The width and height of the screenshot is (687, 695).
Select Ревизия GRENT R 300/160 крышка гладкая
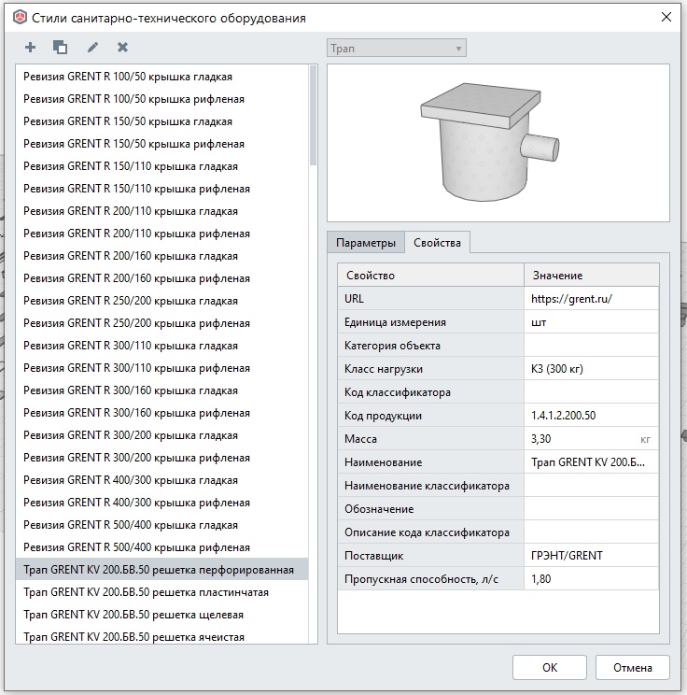[162, 390]
